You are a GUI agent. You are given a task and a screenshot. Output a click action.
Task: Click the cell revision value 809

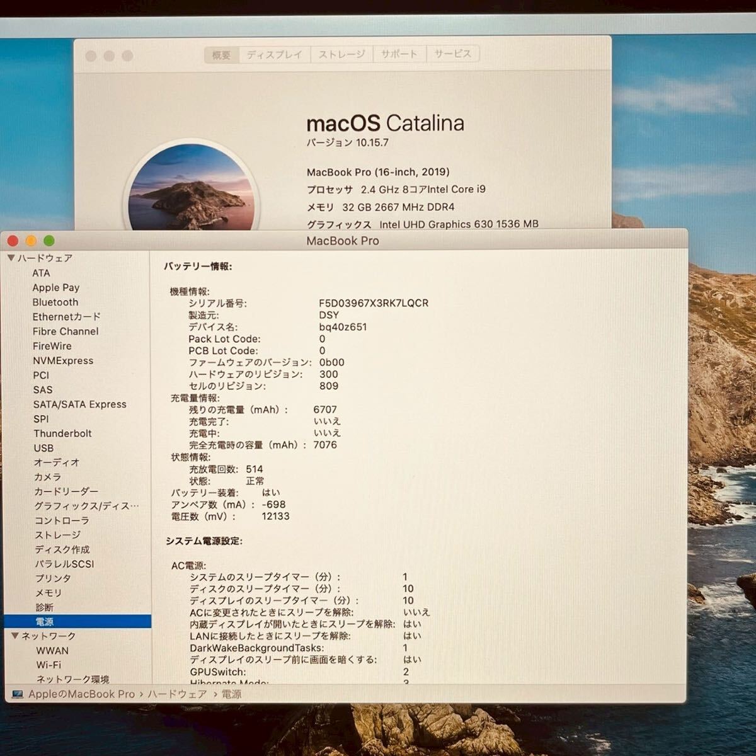pos(329,386)
